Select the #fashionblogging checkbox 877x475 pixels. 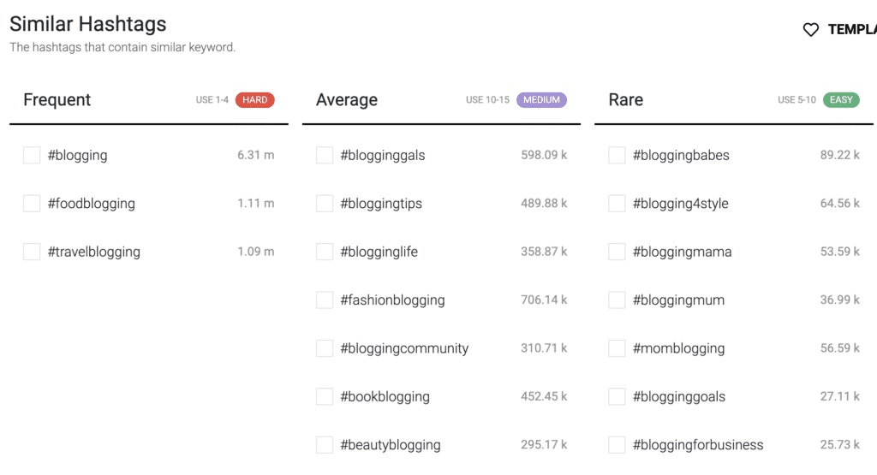325,300
